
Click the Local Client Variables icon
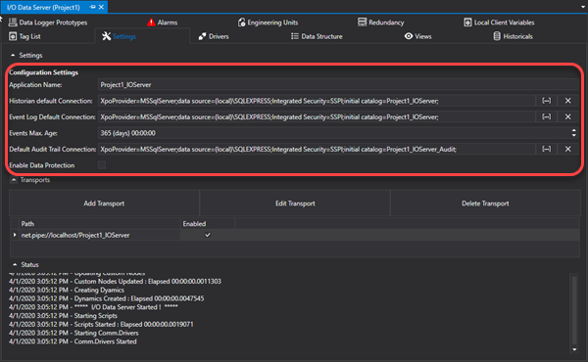(x=467, y=23)
